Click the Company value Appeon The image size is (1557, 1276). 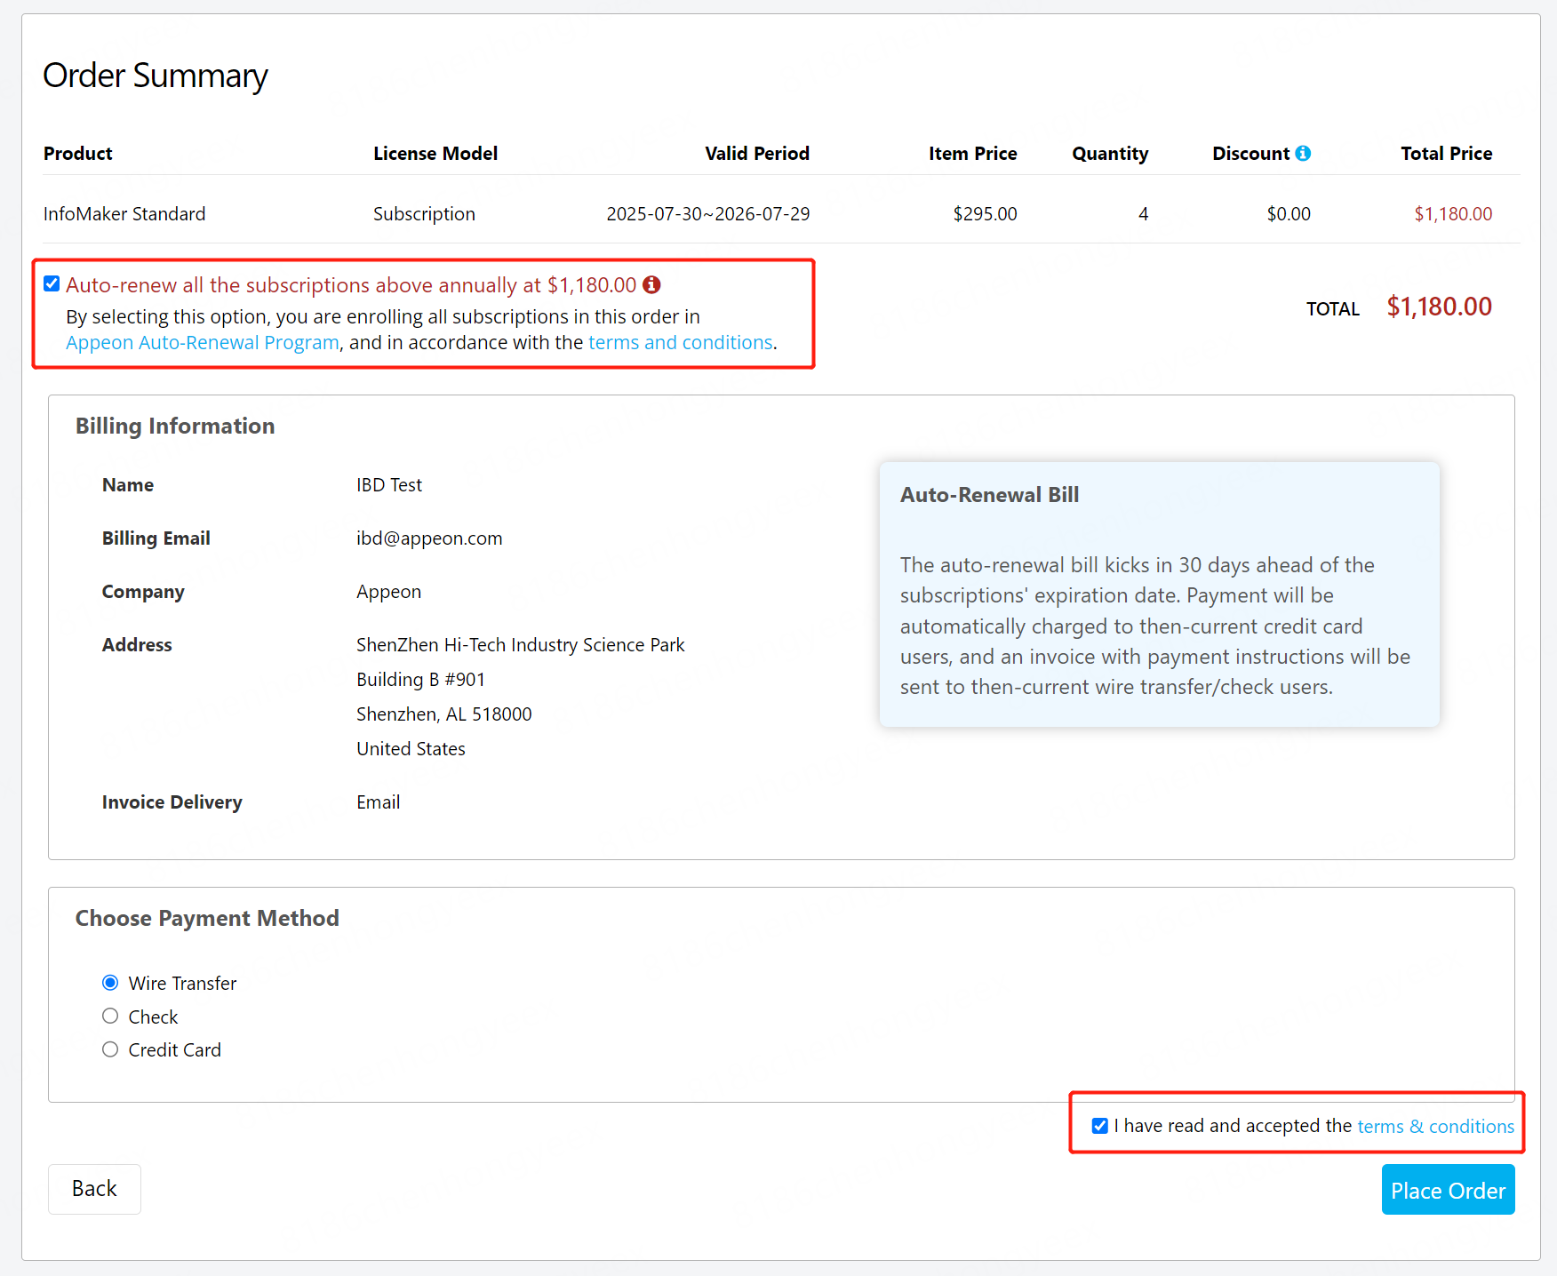click(x=389, y=592)
